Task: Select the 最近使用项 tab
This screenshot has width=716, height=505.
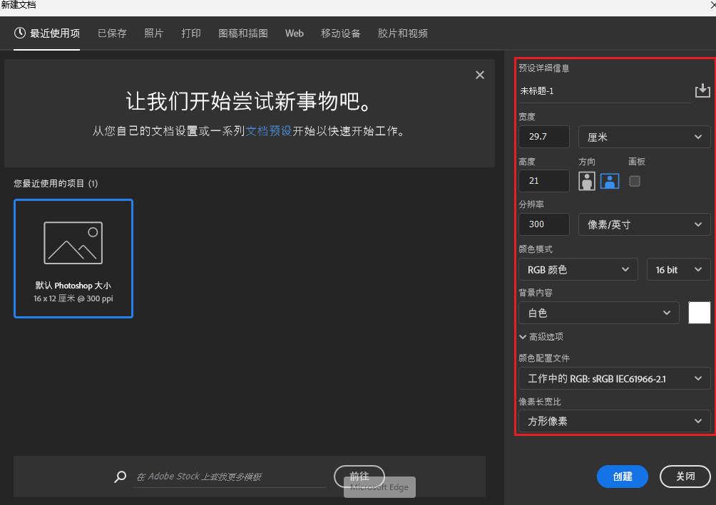Action: [x=47, y=33]
